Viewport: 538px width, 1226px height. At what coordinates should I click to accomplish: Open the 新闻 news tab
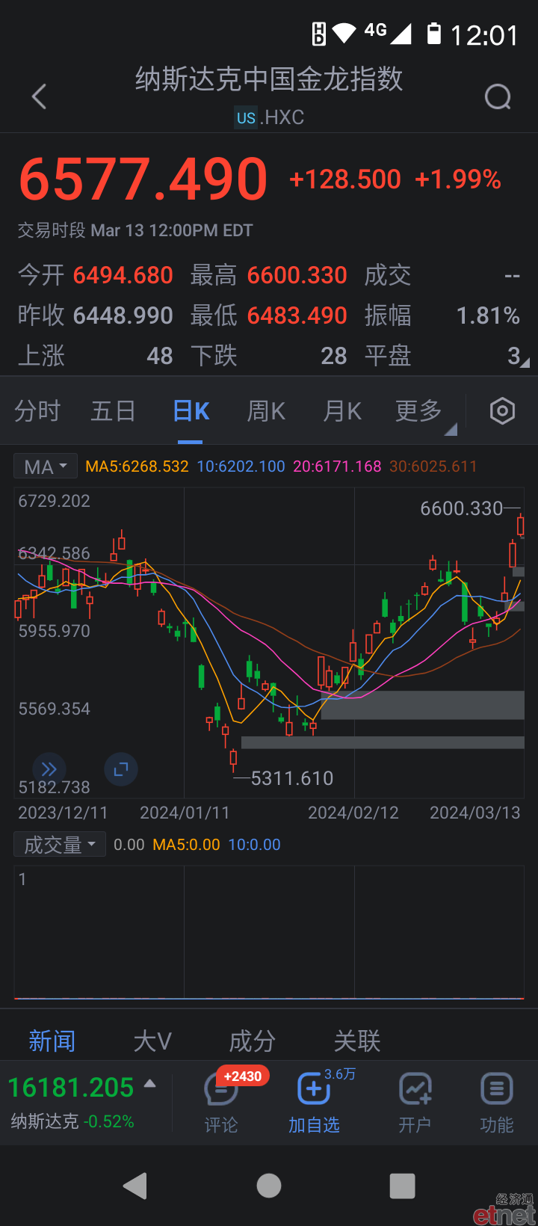pos(52,1041)
